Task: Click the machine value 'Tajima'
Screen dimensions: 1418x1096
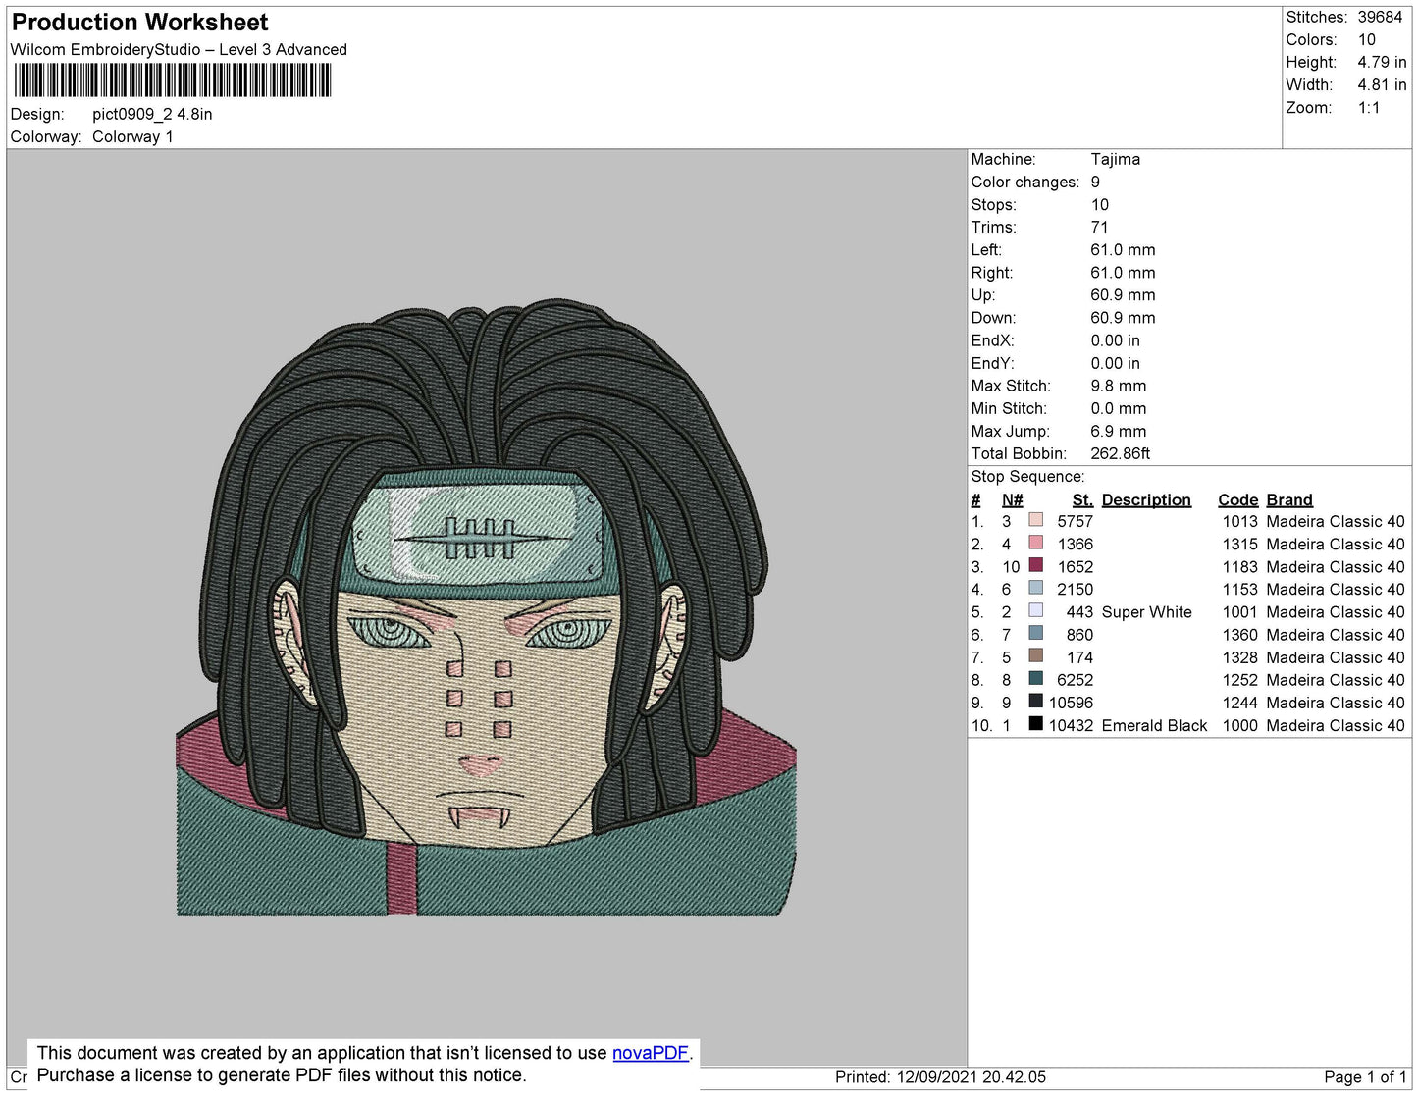Action: [1115, 159]
